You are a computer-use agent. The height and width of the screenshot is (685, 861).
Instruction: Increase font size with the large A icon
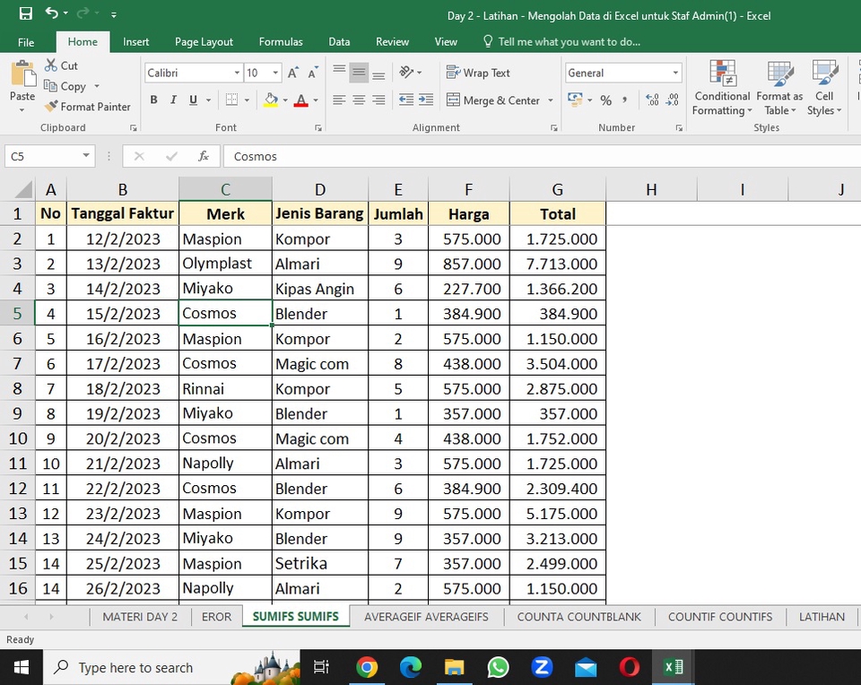(293, 73)
